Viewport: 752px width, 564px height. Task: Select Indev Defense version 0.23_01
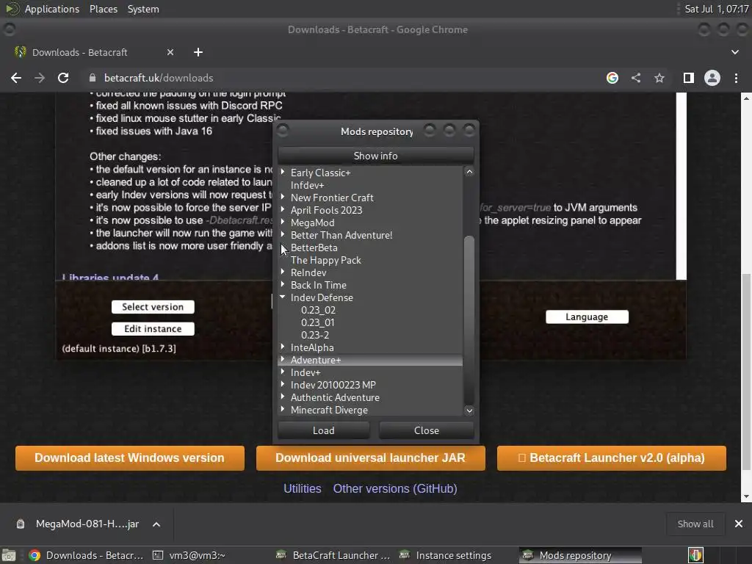(317, 322)
